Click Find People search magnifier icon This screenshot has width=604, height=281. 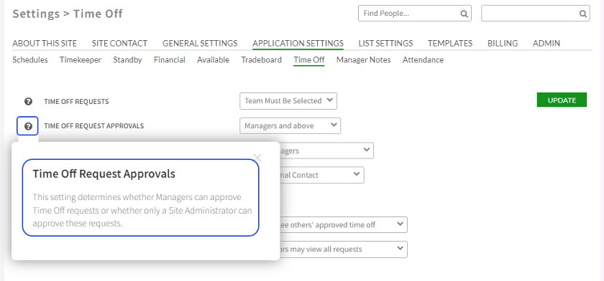[x=465, y=14]
